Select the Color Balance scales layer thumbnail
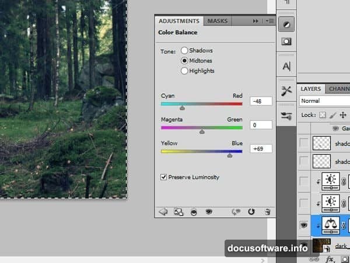 point(331,225)
